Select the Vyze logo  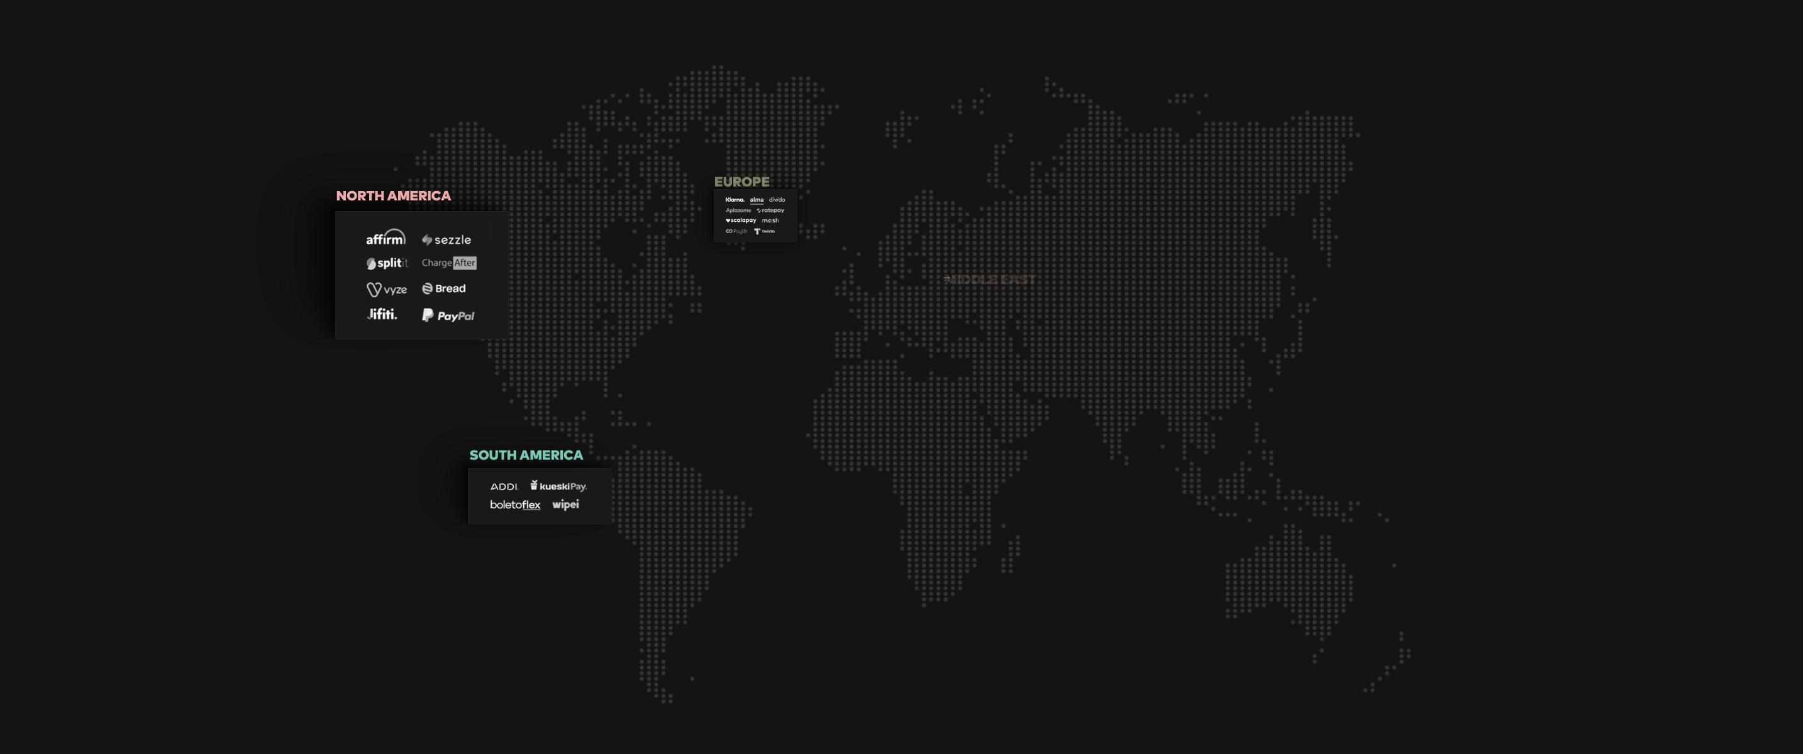[x=386, y=289]
